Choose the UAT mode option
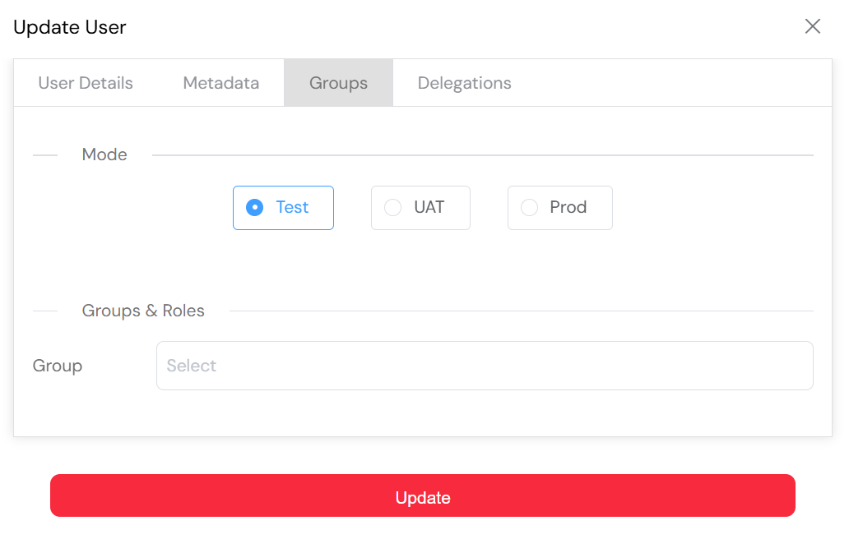Screen dimensions: 849x539 [x=420, y=208]
